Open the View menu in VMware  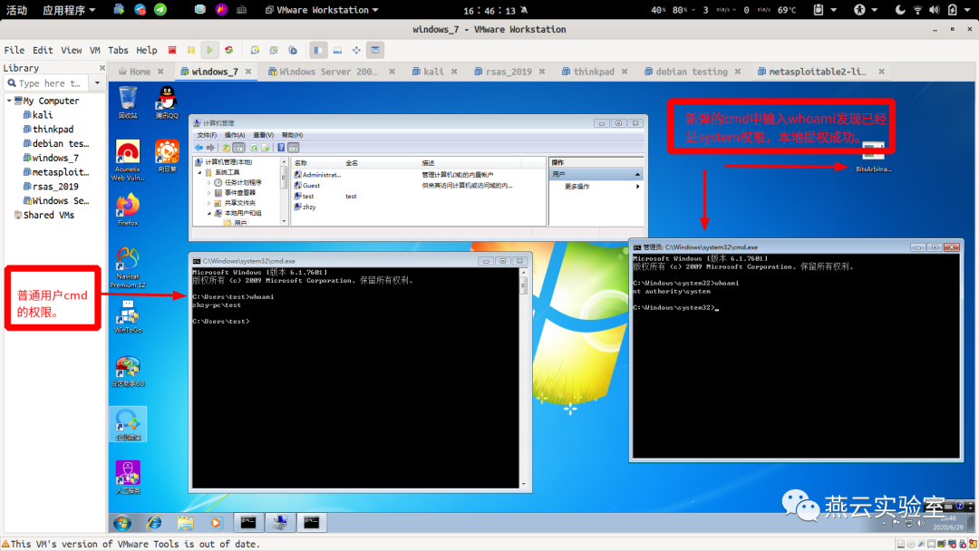72,50
